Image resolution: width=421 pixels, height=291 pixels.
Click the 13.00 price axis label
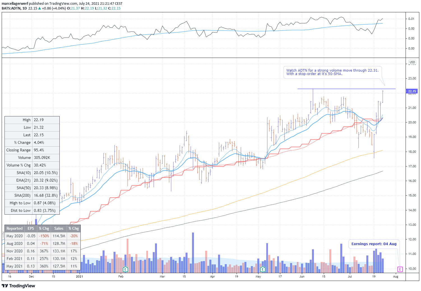click(412, 225)
